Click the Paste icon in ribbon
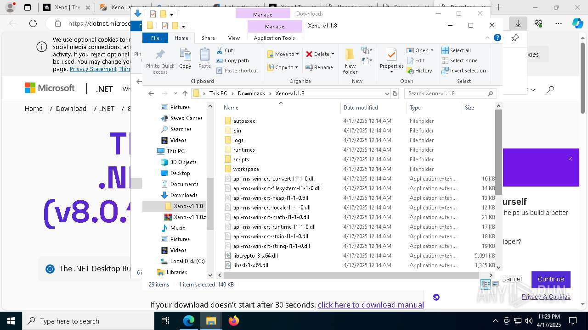The image size is (588, 330). tap(204, 58)
